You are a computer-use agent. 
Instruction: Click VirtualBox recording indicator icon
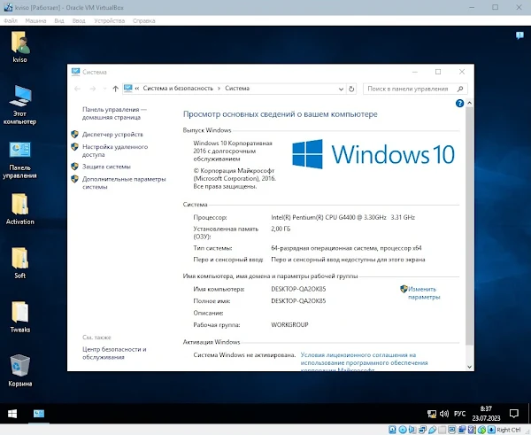pyautogui.click(x=462, y=430)
